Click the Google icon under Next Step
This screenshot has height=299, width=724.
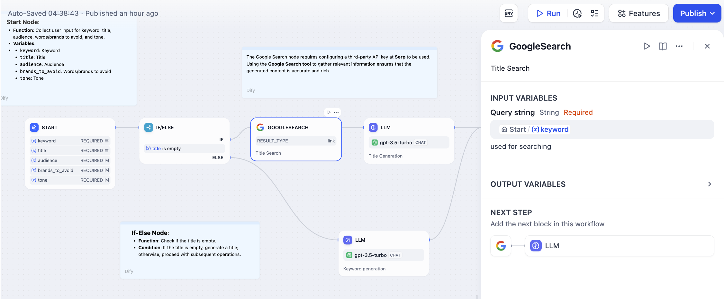(x=501, y=246)
